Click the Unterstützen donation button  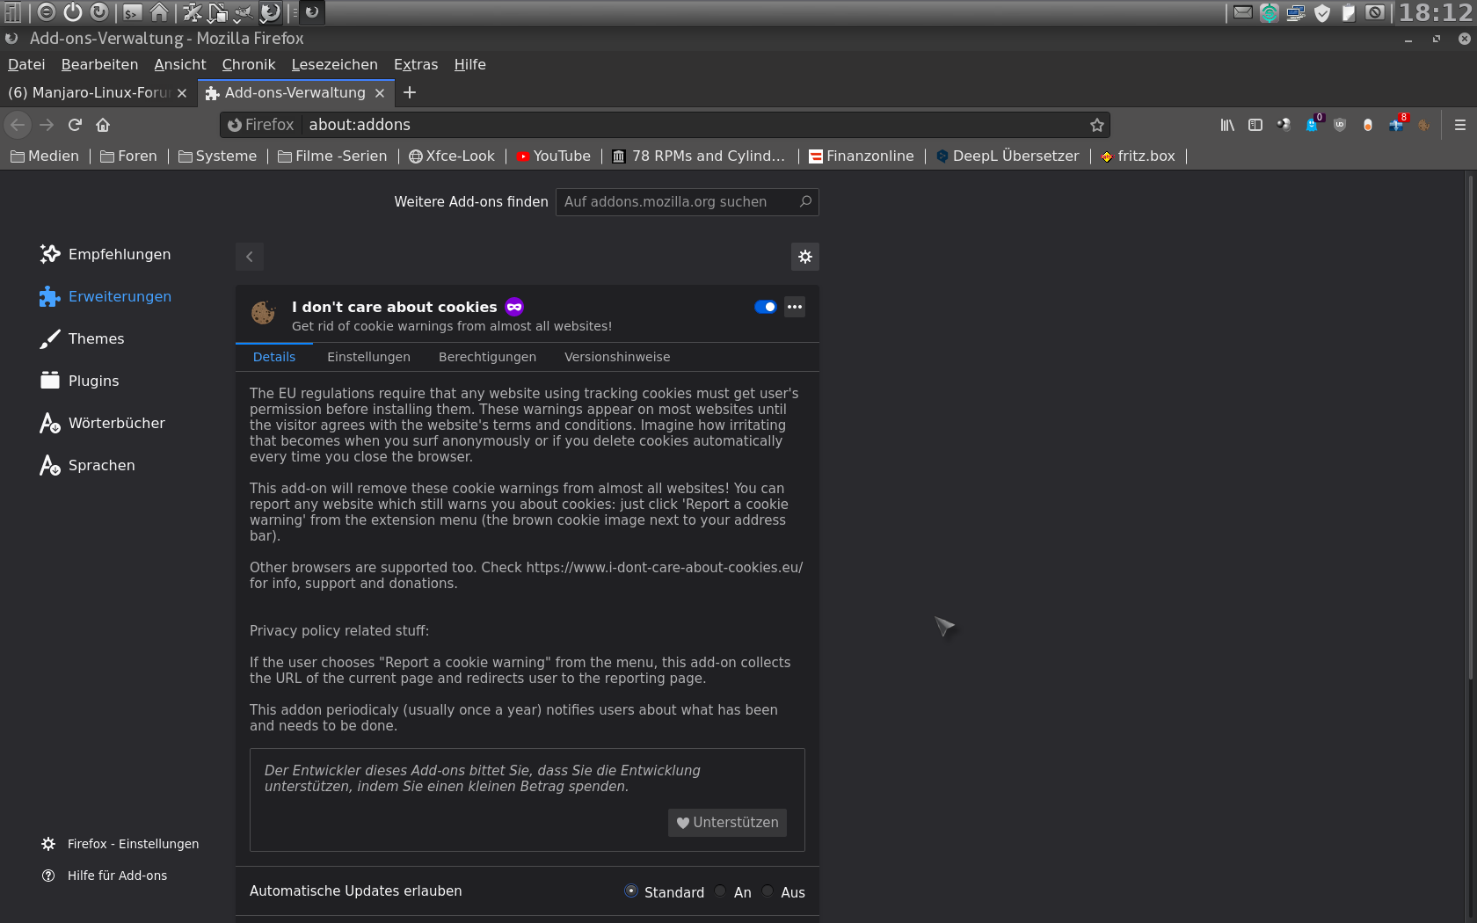tap(727, 823)
